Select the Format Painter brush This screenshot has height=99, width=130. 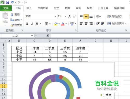12,25
